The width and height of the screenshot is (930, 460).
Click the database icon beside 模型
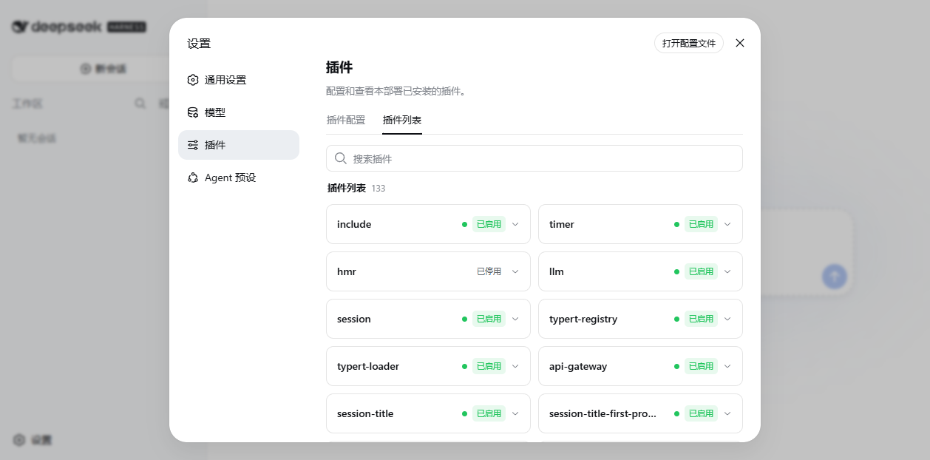tap(193, 112)
